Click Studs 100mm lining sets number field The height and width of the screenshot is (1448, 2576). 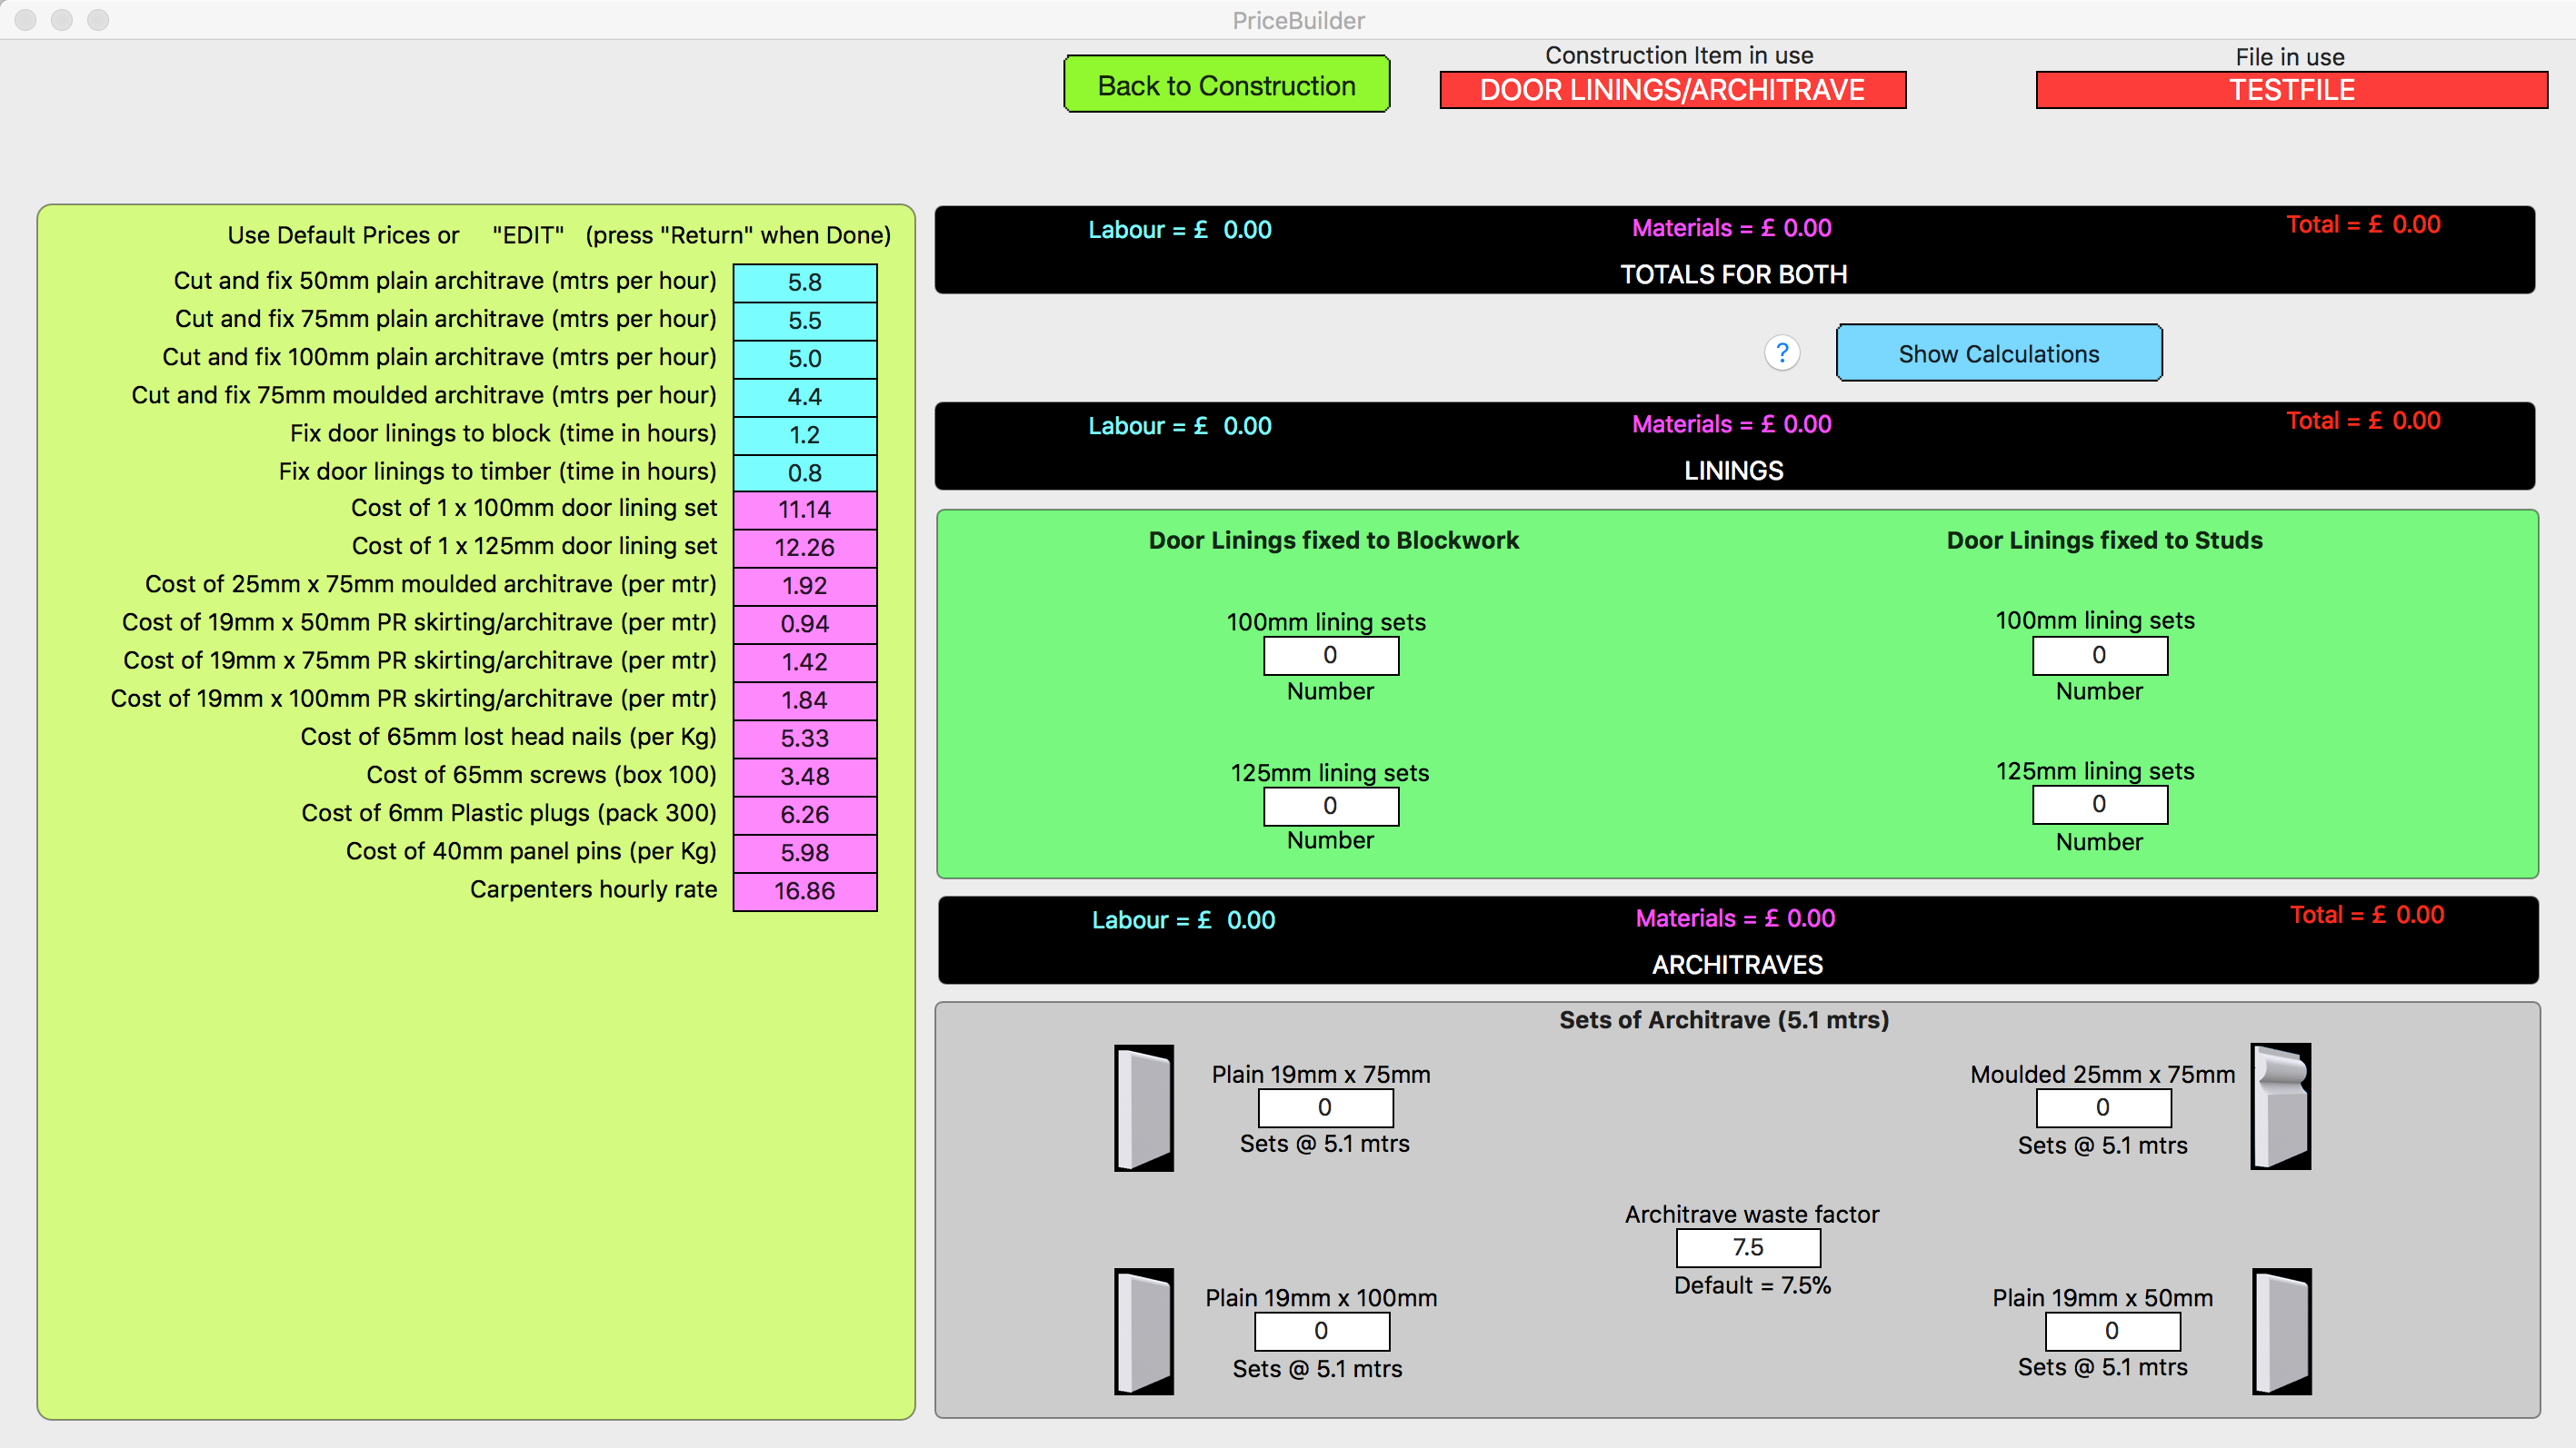click(2100, 656)
